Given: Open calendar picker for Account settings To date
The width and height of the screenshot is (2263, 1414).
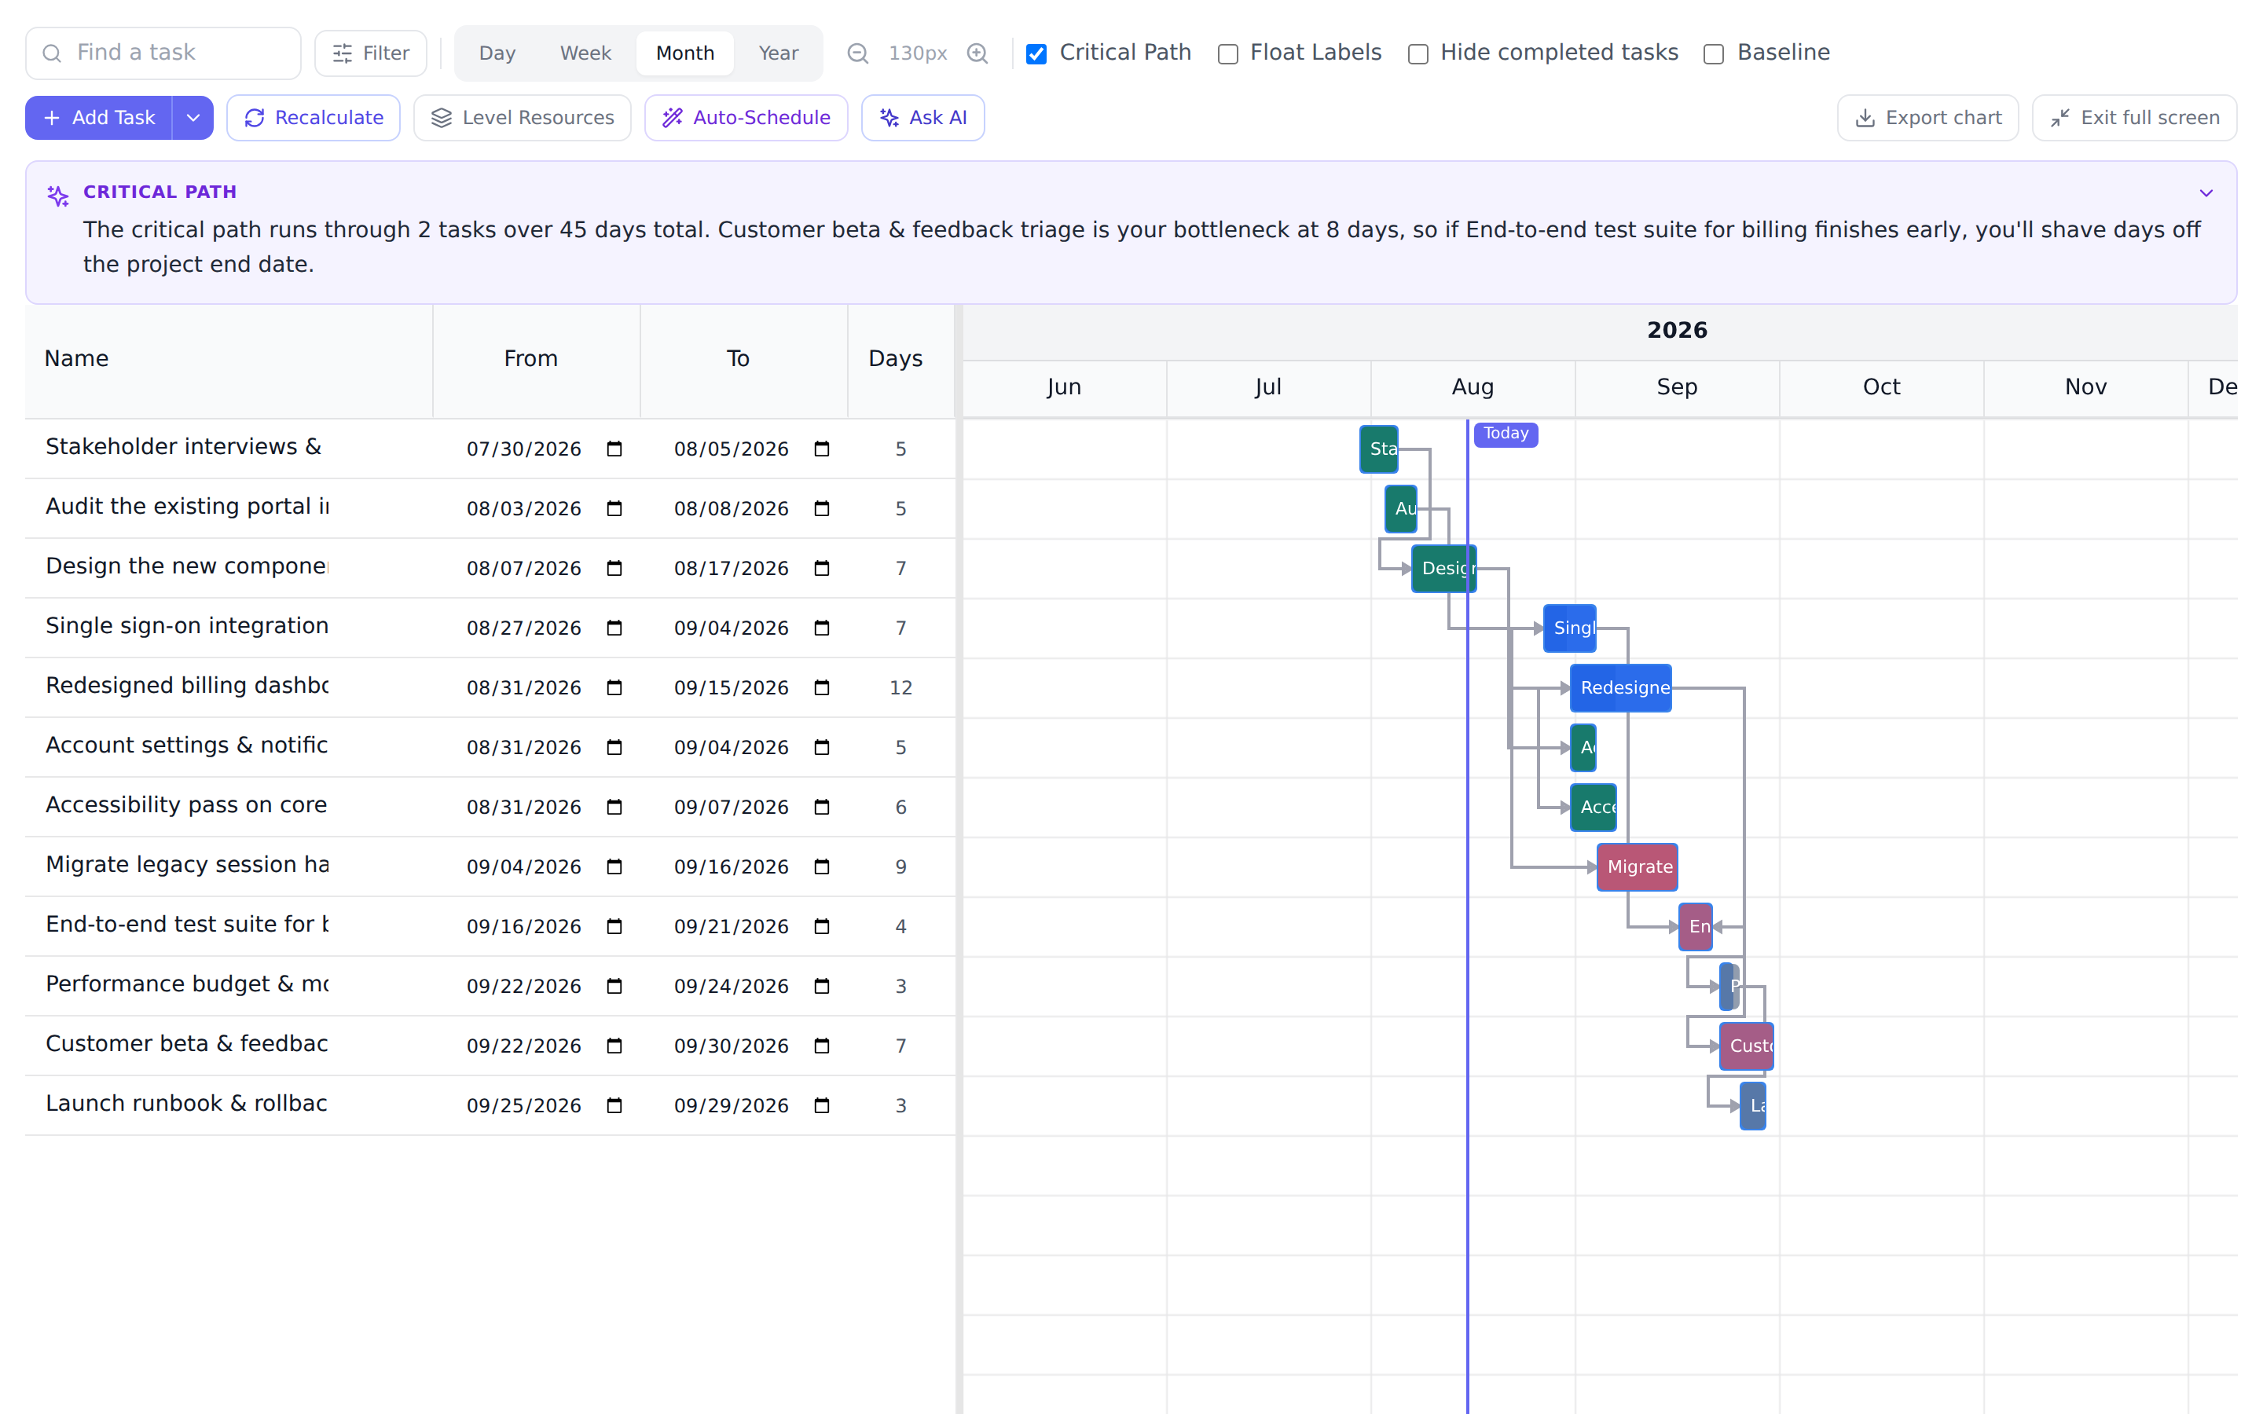Looking at the screenshot, I should 822,748.
